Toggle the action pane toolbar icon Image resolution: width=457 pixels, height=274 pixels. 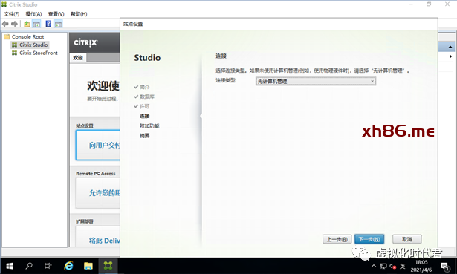pos(58,24)
